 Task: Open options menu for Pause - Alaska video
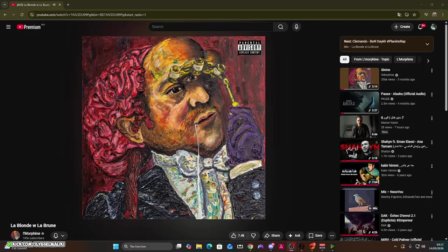pyautogui.click(x=432, y=94)
